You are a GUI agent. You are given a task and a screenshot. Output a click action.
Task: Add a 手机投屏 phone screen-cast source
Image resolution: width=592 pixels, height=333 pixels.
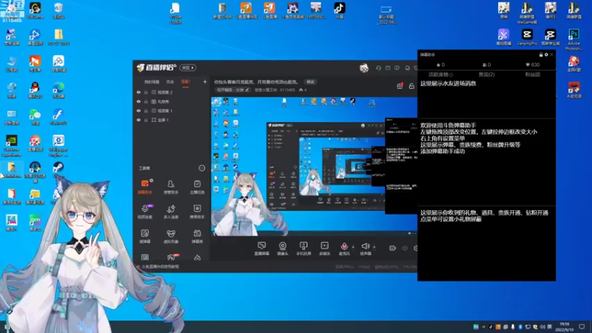tap(303, 249)
